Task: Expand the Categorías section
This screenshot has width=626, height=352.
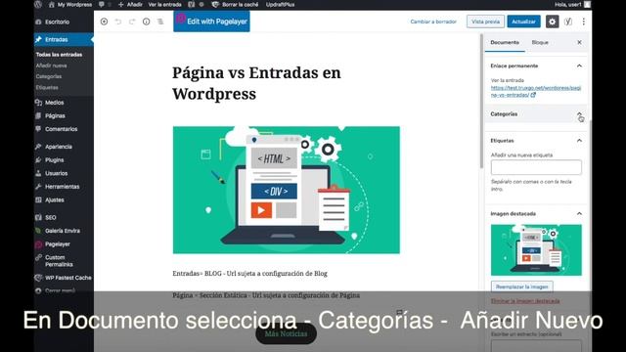Action: coord(537,114)
